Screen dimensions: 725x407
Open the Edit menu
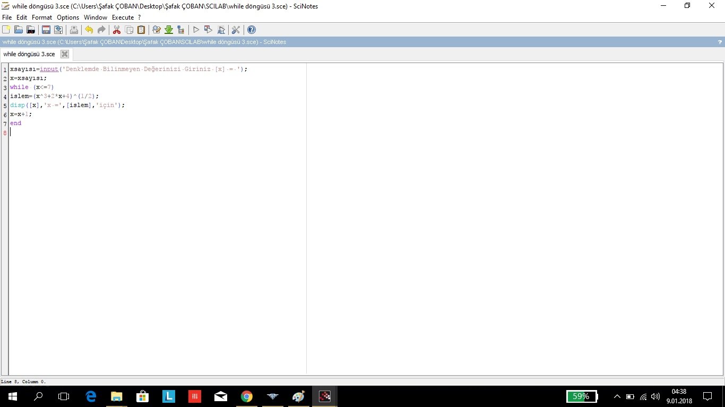(22, 17)
